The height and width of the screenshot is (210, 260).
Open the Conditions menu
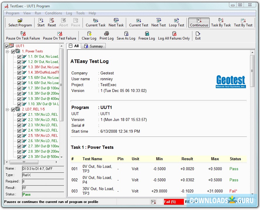point(54,13)
